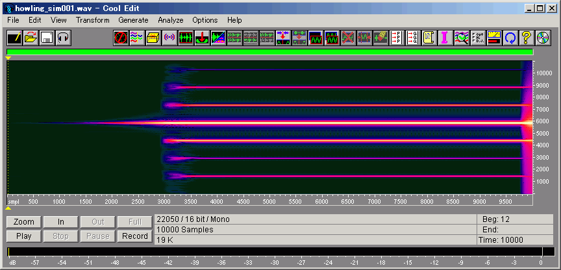Image resolution: width=561 pixels, height=270 pixels.
Task: Click the yellow level meter icon
Action: tap(495, 38)
